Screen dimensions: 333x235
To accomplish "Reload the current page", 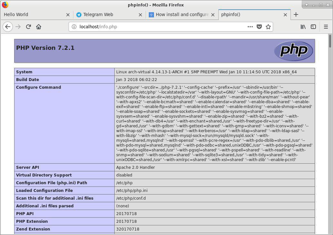I will [28, 27].
